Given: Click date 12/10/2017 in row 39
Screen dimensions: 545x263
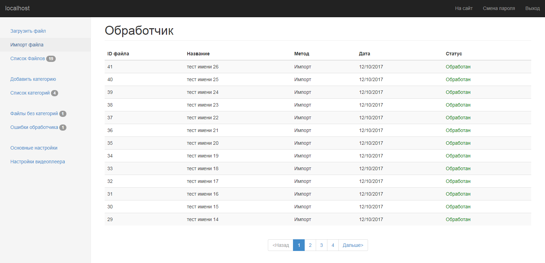Looking at the screenshot, I should [x=371, y=92].
